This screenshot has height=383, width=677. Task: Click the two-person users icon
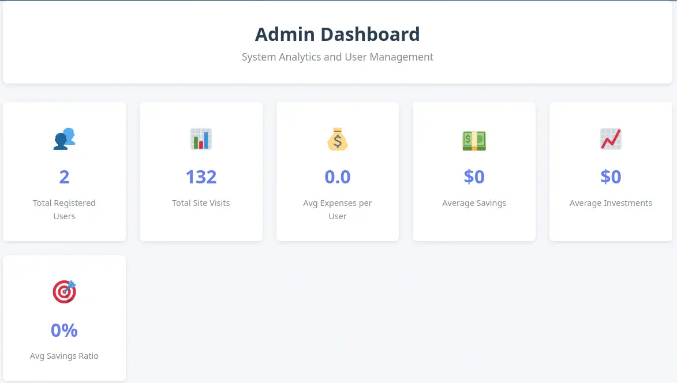point(64,139)
